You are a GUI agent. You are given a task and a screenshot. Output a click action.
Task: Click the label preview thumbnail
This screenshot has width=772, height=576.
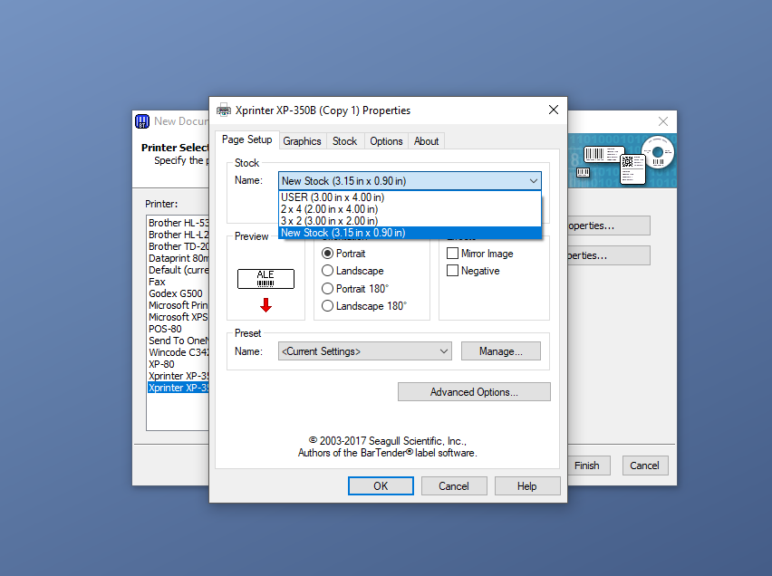pos(265,279)
